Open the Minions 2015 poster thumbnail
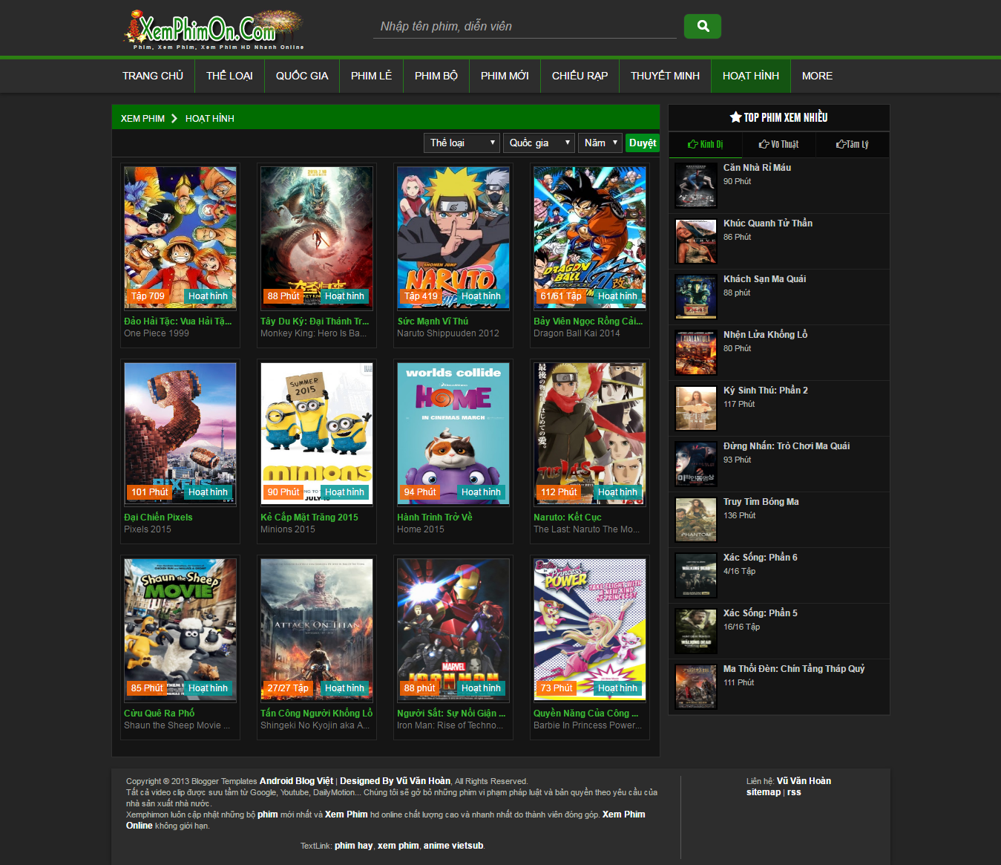 [317, 433]
